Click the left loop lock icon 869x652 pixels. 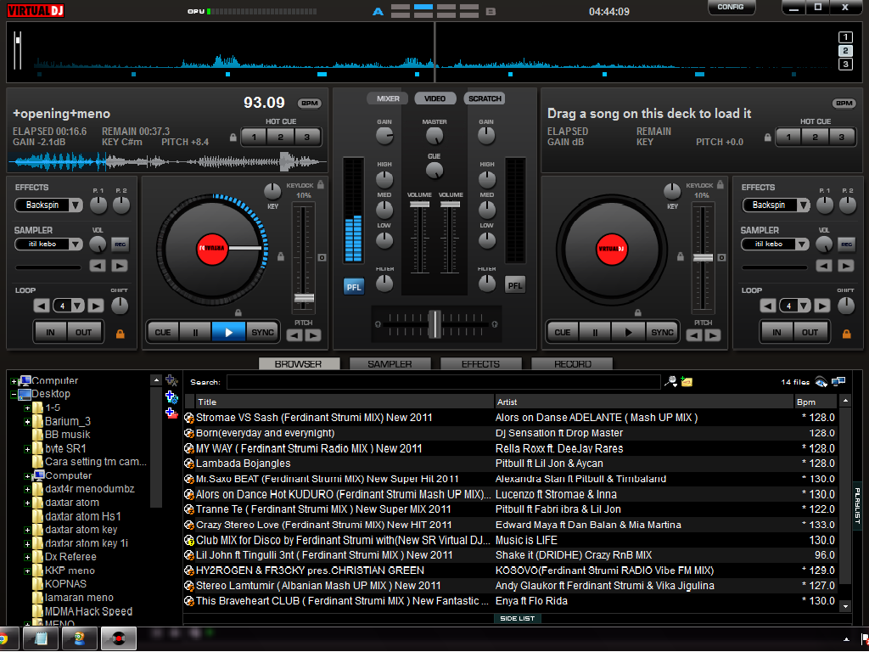(x=120, y=334)
